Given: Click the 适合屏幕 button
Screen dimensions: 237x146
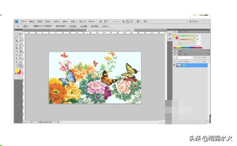Looking at the screenshot, I should tap(84, 26).
